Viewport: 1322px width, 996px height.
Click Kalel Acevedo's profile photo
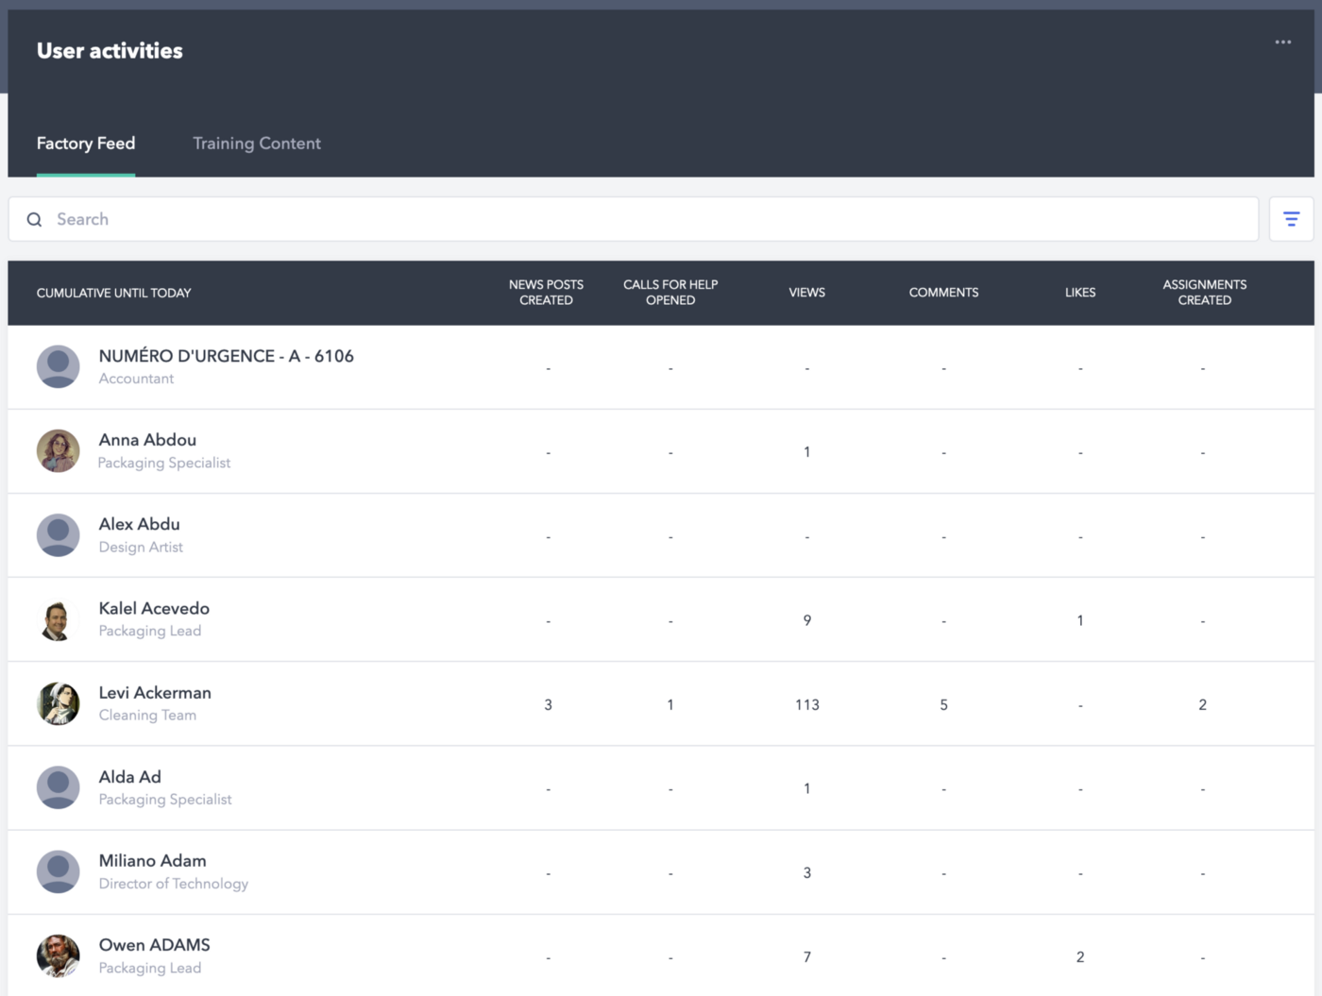(59, 620)
